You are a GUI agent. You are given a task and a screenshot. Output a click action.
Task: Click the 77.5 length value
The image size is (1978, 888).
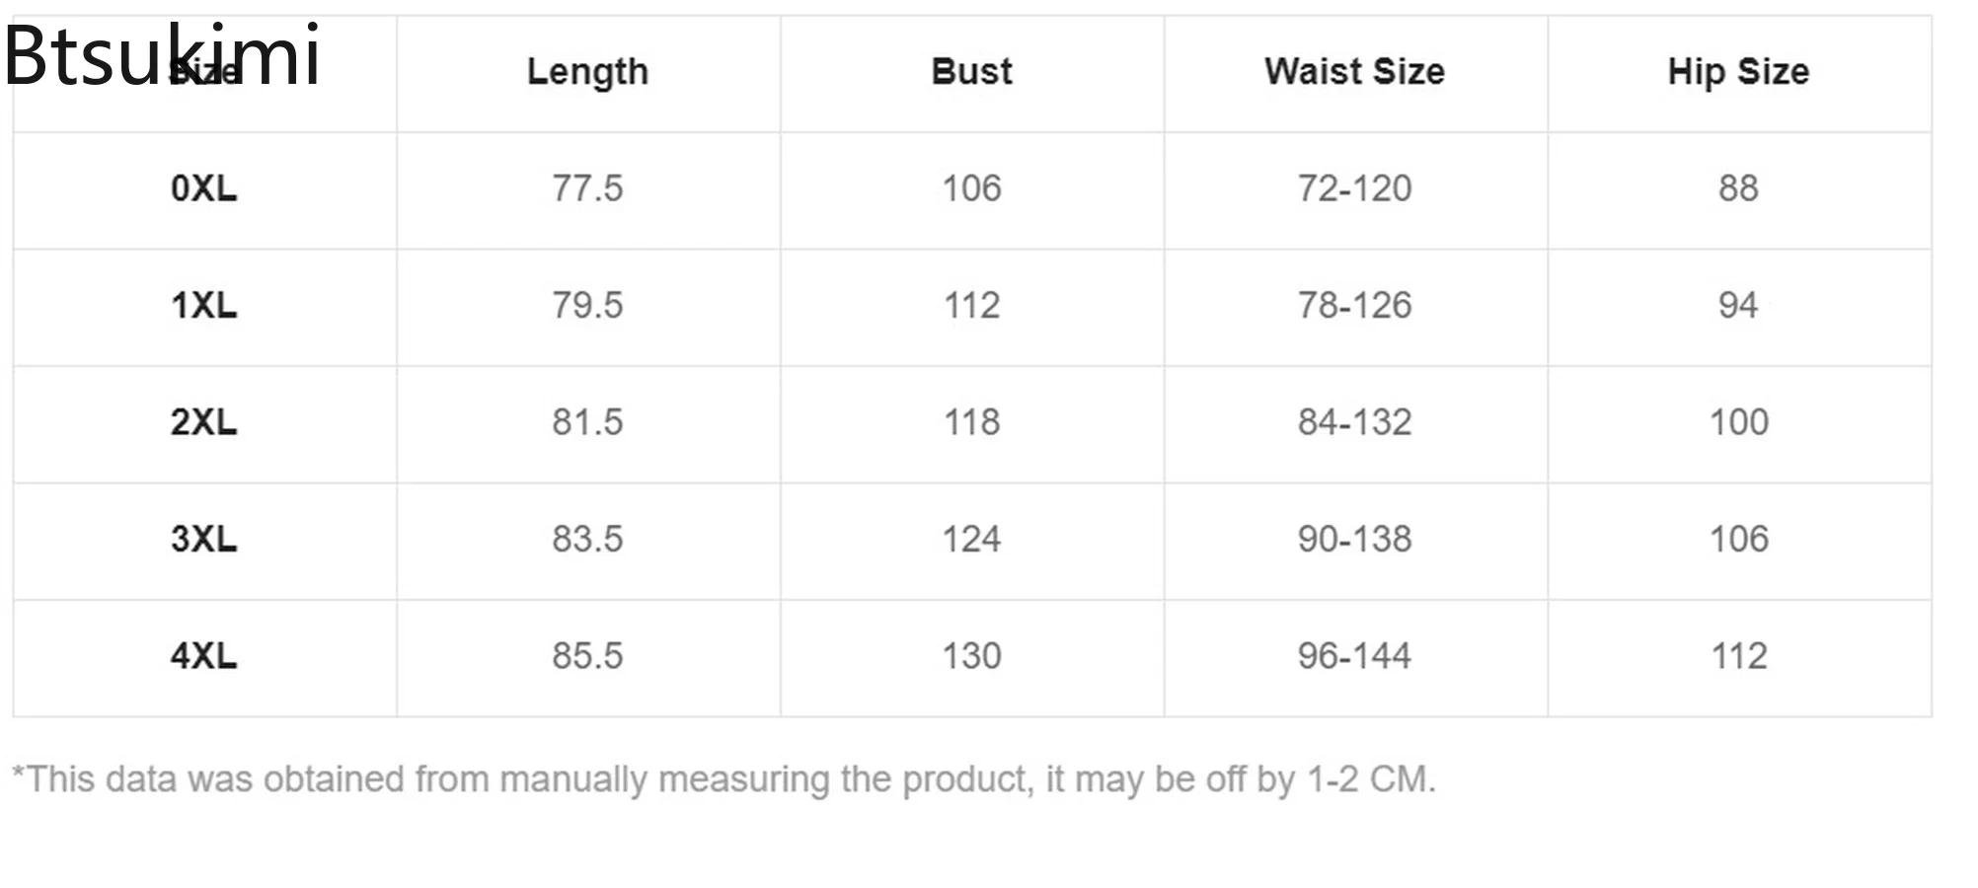pyautogui.click(x=587, y=188)
